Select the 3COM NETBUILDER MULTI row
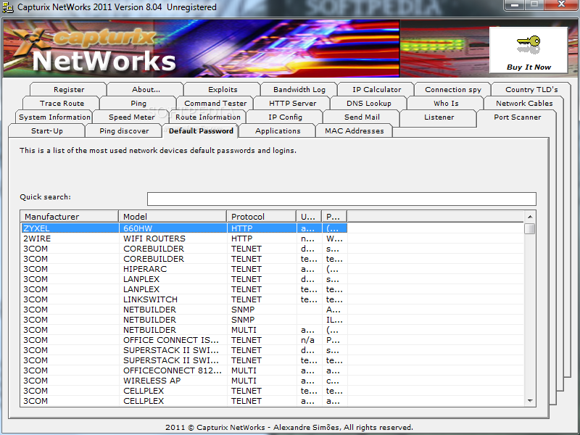 (x=184, y=330)
